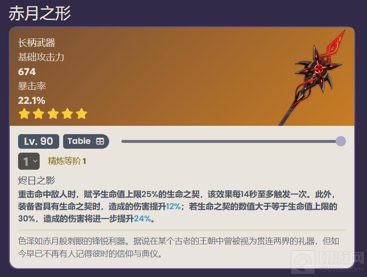The height and width of the screenshot is (277, 367).
Task: Click the 精炼等阶 1 label
Action: click(67, 161)
